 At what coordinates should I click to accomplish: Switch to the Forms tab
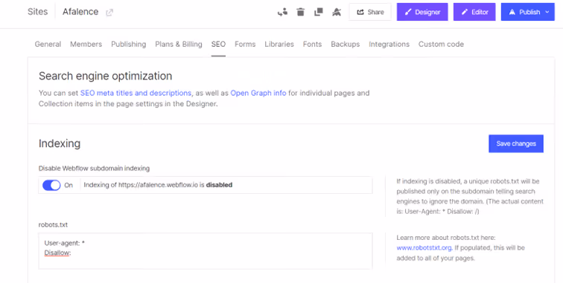click(245, 44)
